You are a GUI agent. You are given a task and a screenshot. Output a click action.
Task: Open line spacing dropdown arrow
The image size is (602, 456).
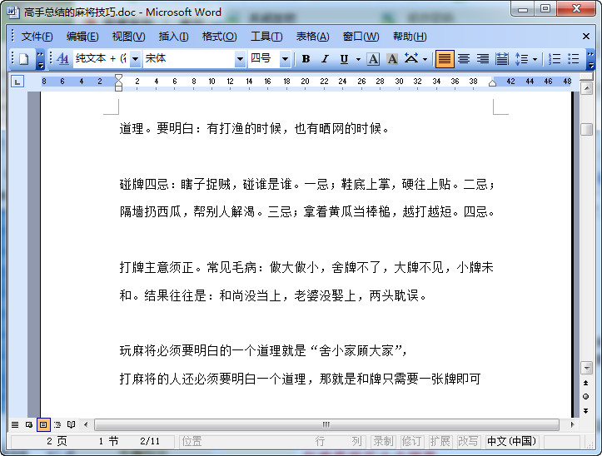point(535,59)
